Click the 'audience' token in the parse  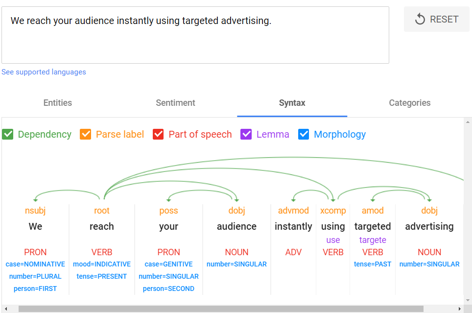point(236,226)
